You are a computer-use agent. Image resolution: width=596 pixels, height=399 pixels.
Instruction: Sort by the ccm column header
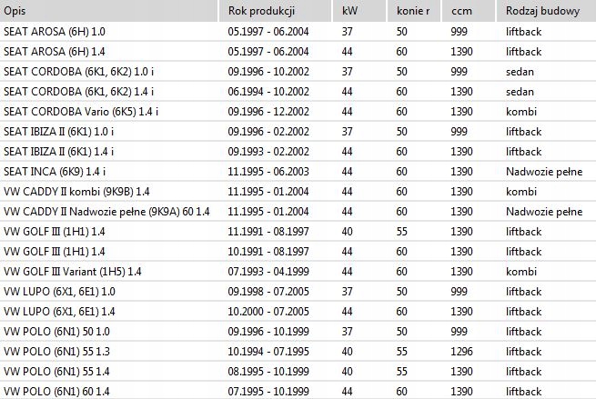[469, 11]
